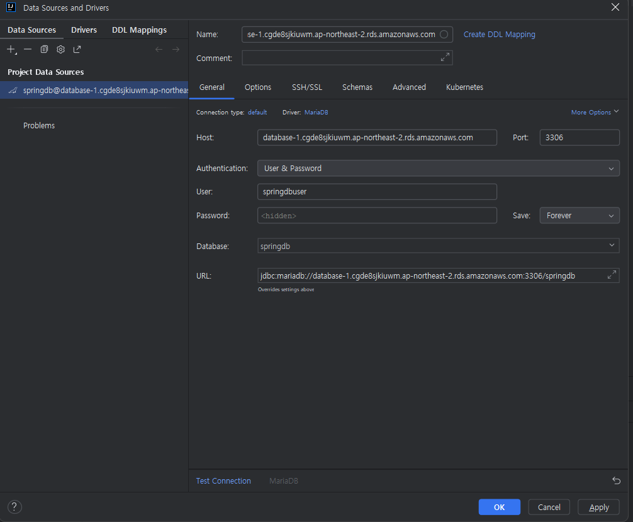Close the Data Sources and Drivers dialog

(615, 8)
